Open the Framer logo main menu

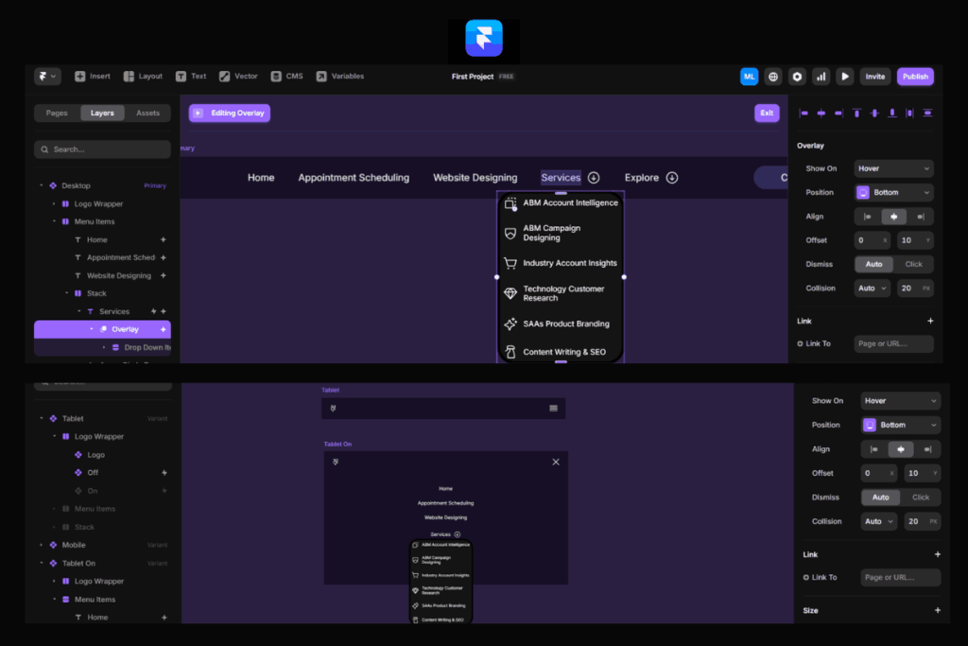pyautogui.click(x=46, y=77)
